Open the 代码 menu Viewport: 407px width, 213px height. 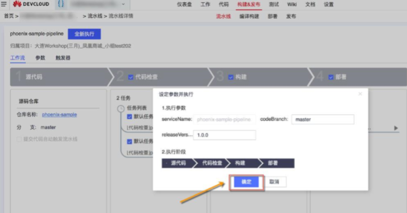(224, 5)
